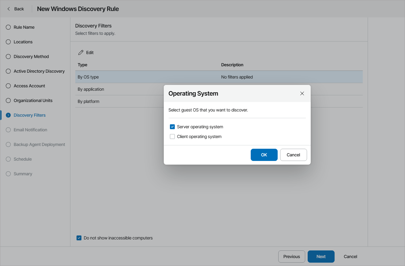Enable the Client operating system checkbox
This screenshot has width=405, height=266.
172,136
